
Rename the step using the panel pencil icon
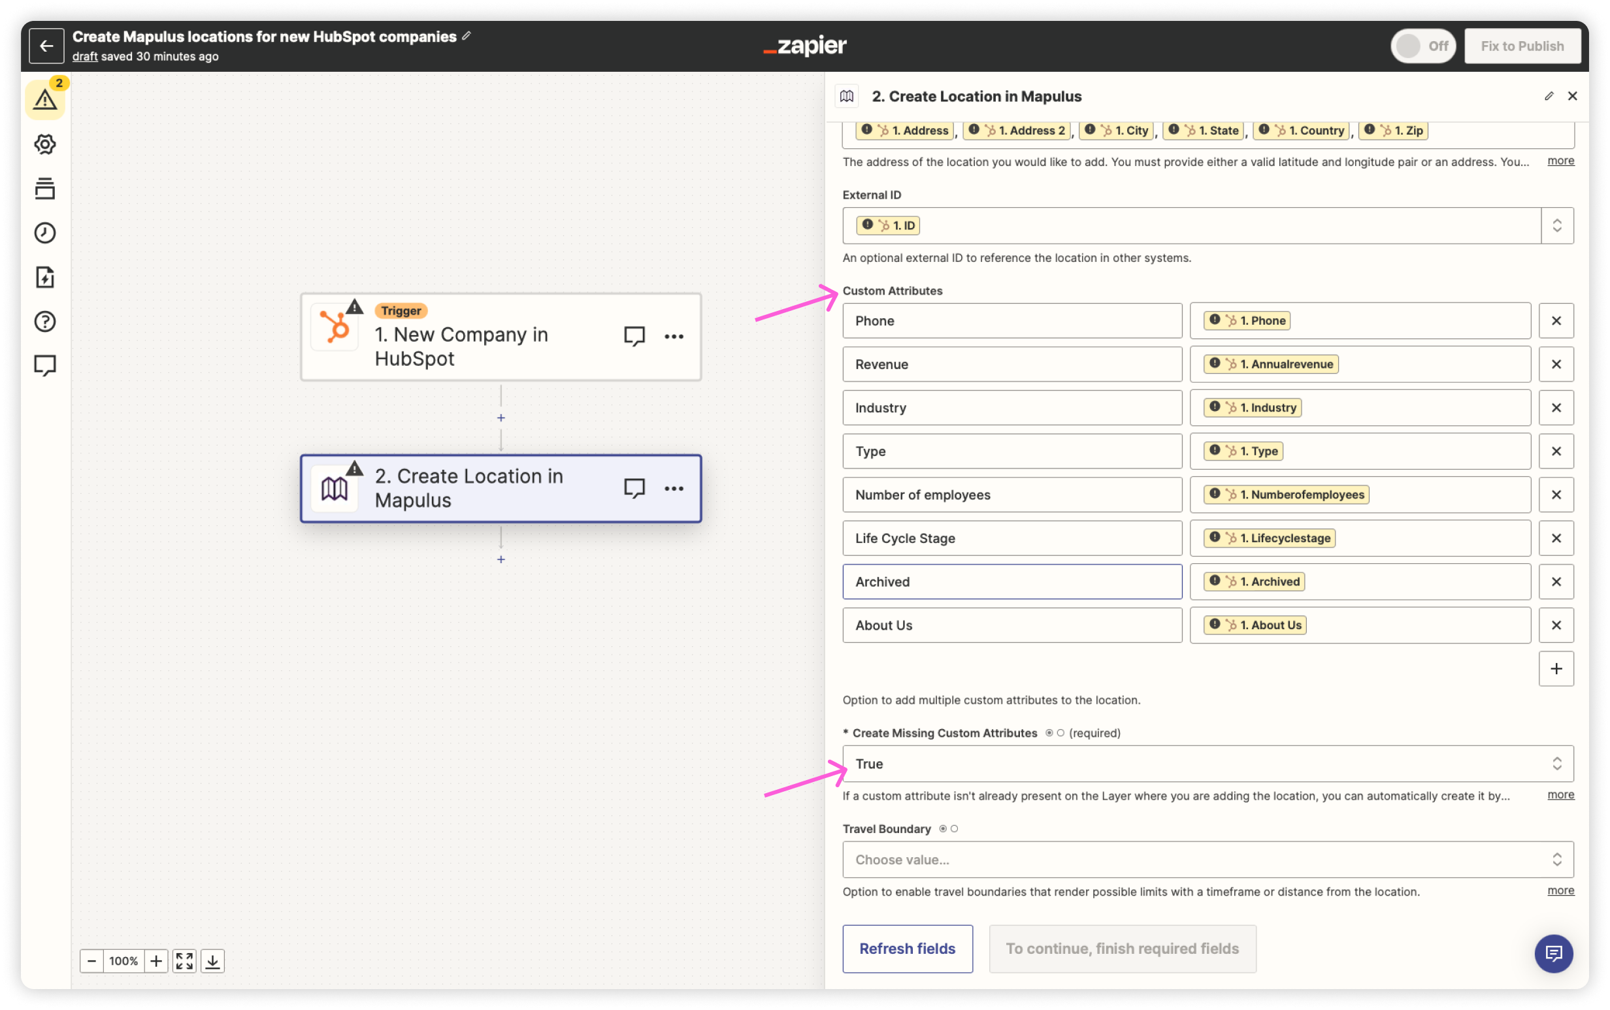coord(1549,96)
